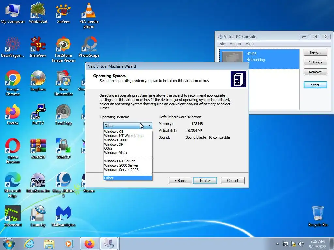This screenshot has width=334, height=250.
Task: Launch Glary Utilities 5 shortcut
Action: tap(64, 185)
